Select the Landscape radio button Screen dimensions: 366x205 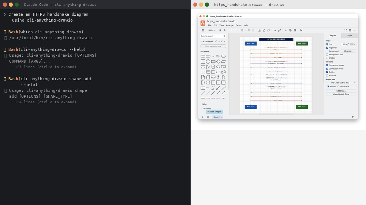(339, 86)
